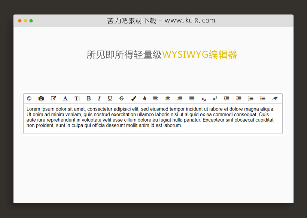
Task: Select the brush formatting tool
Action: (x=133, y=98)
